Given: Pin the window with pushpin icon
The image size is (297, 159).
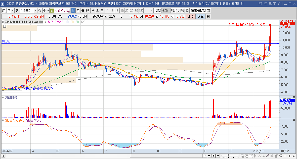Looking at the screenshot, I should click(270, 4).
